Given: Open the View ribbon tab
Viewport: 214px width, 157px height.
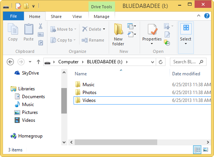Looking at the screenshot, I should point(77,16).
